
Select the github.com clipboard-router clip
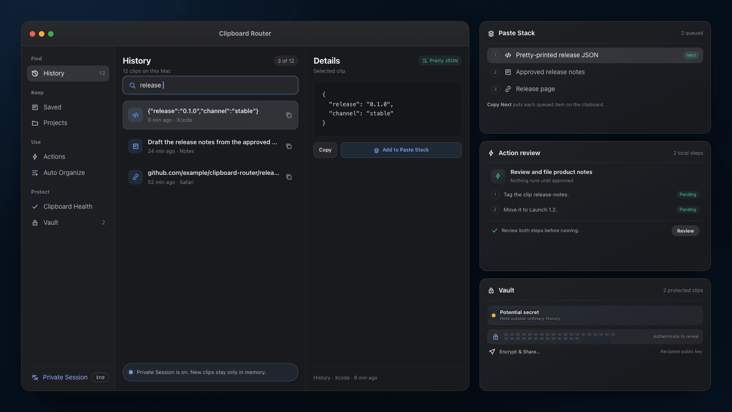pos(210,177)
